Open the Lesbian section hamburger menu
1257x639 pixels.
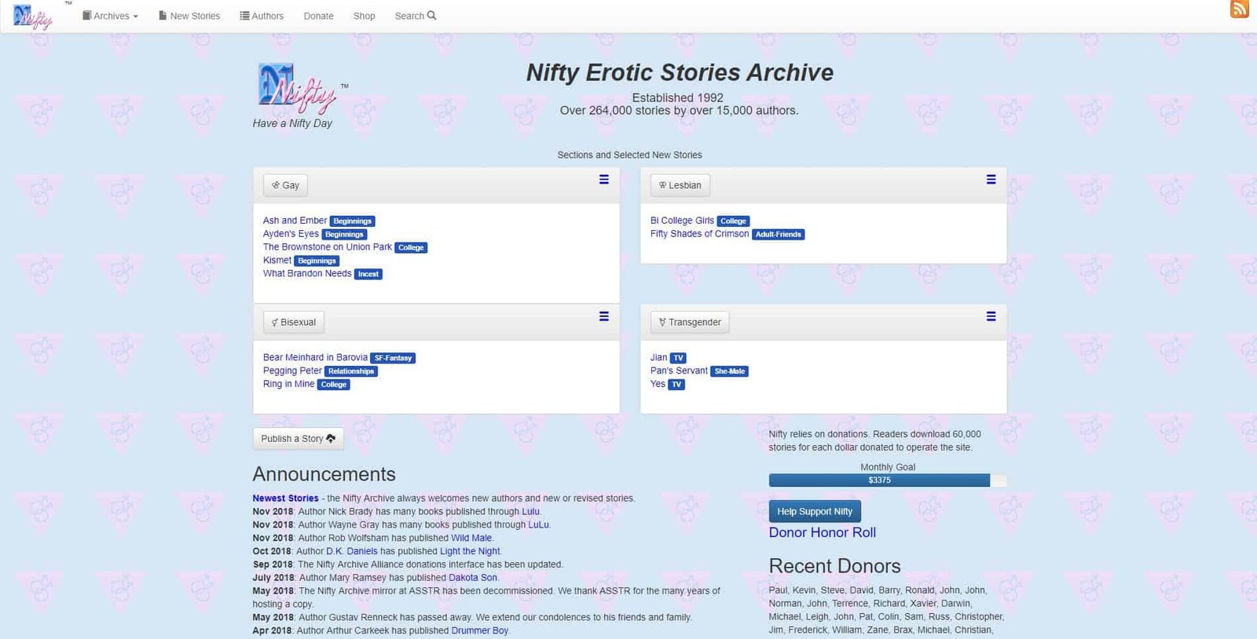pyautogui.click(x=991, y=180)
